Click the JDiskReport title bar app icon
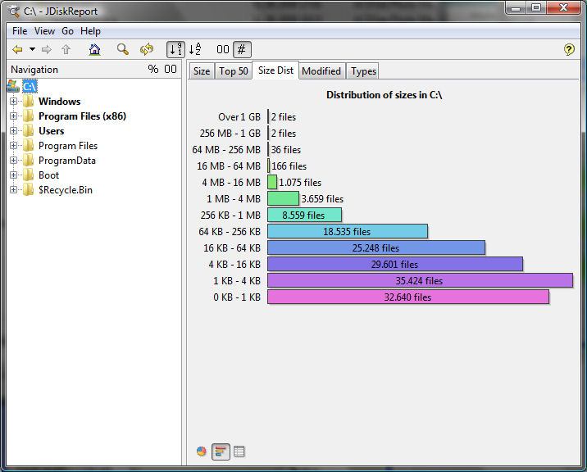 [14, 11]
